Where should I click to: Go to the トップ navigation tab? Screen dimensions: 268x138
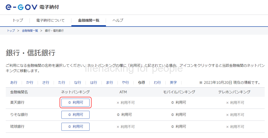pos(18,20)
